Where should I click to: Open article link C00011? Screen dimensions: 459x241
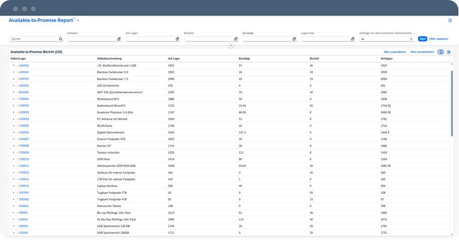tap(24, 166)
